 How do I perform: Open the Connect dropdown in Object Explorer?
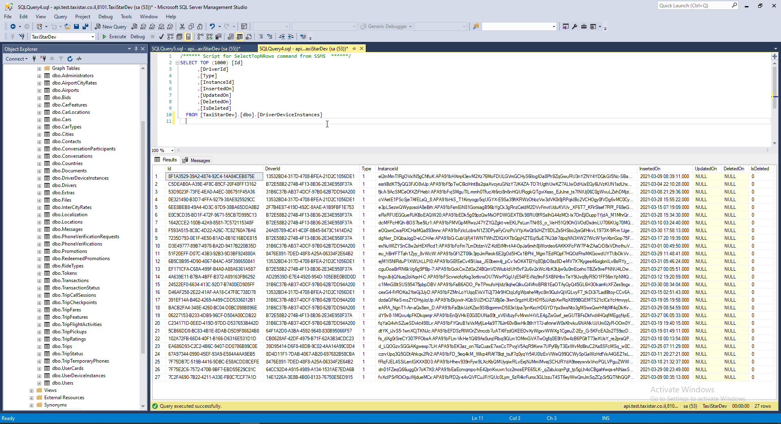click(17, 59)
